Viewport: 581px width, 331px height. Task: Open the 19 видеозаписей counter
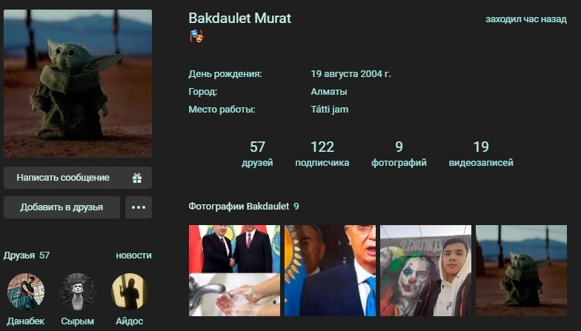(481, 154)
